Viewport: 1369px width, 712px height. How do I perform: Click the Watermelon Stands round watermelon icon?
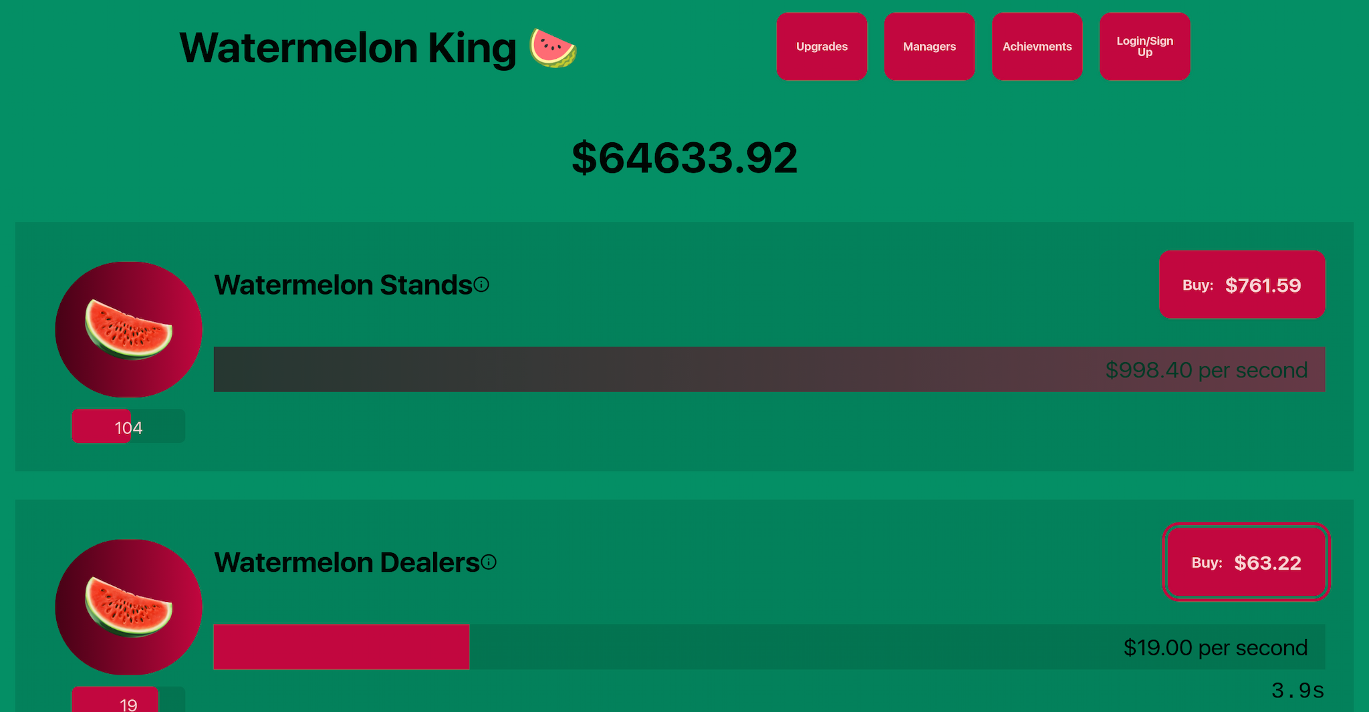point(128,329)
